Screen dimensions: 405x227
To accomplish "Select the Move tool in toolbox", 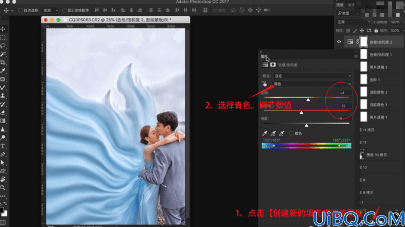I will [3, 29].
